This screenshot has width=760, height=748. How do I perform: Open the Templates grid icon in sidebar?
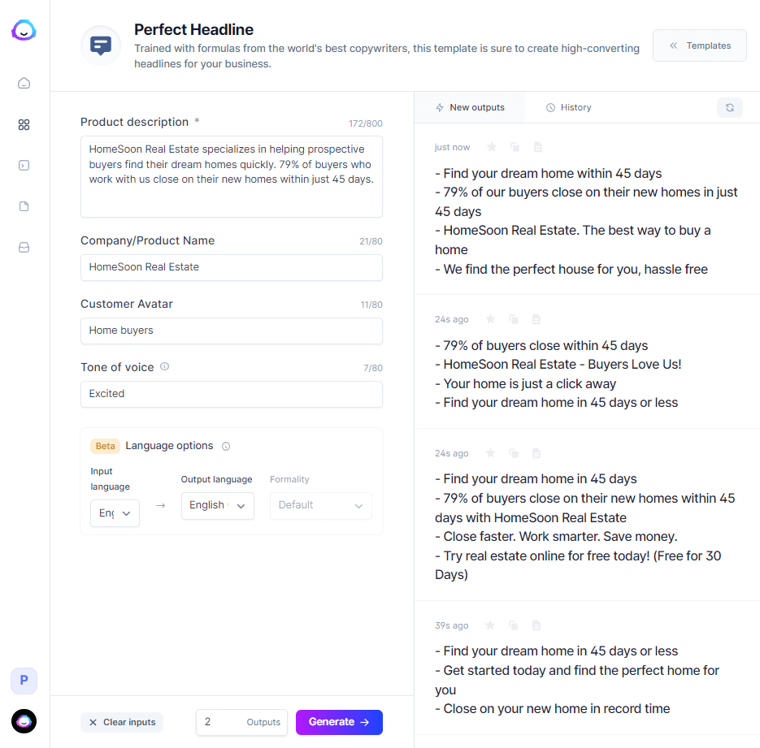[24, 124]
